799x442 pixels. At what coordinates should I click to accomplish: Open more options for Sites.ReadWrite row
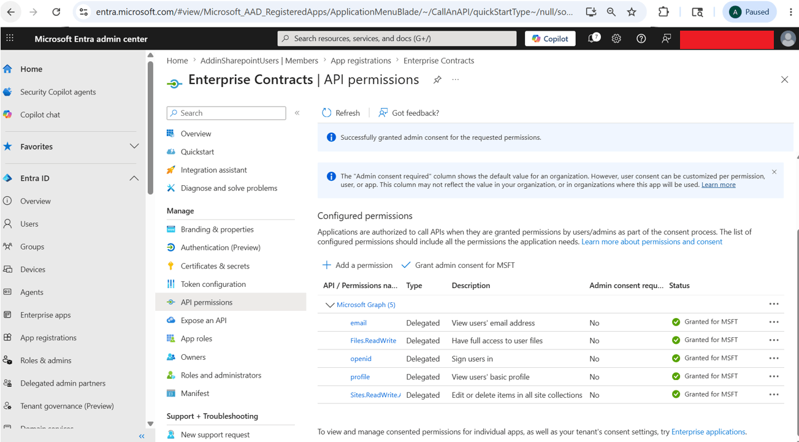click(774, 394)
